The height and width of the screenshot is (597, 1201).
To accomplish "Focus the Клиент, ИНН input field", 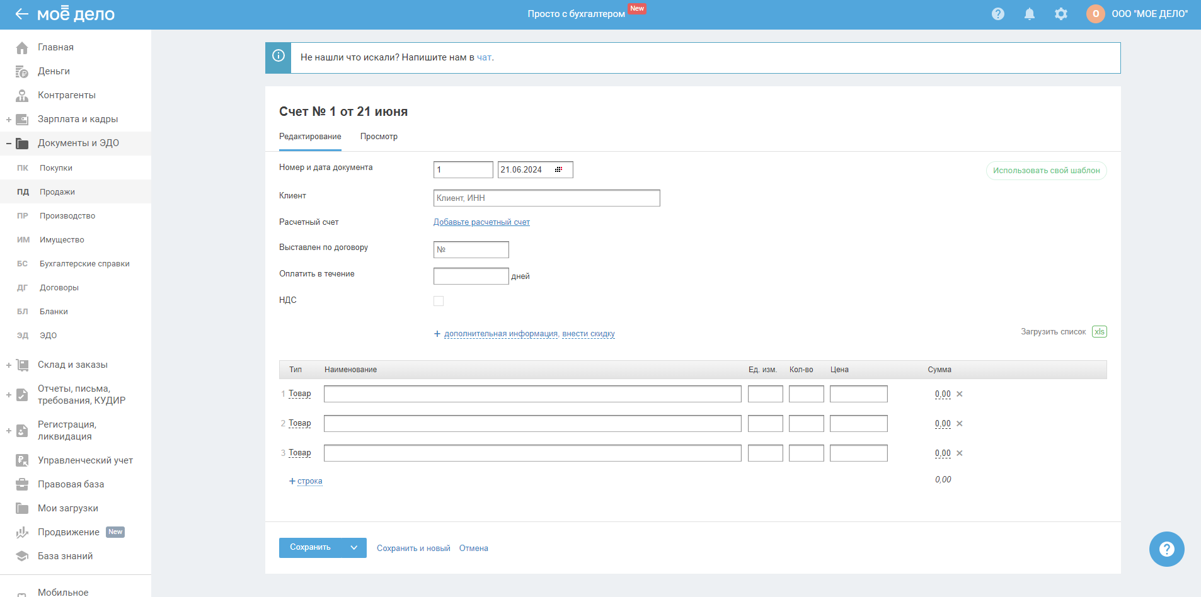I will coord(546,198).
